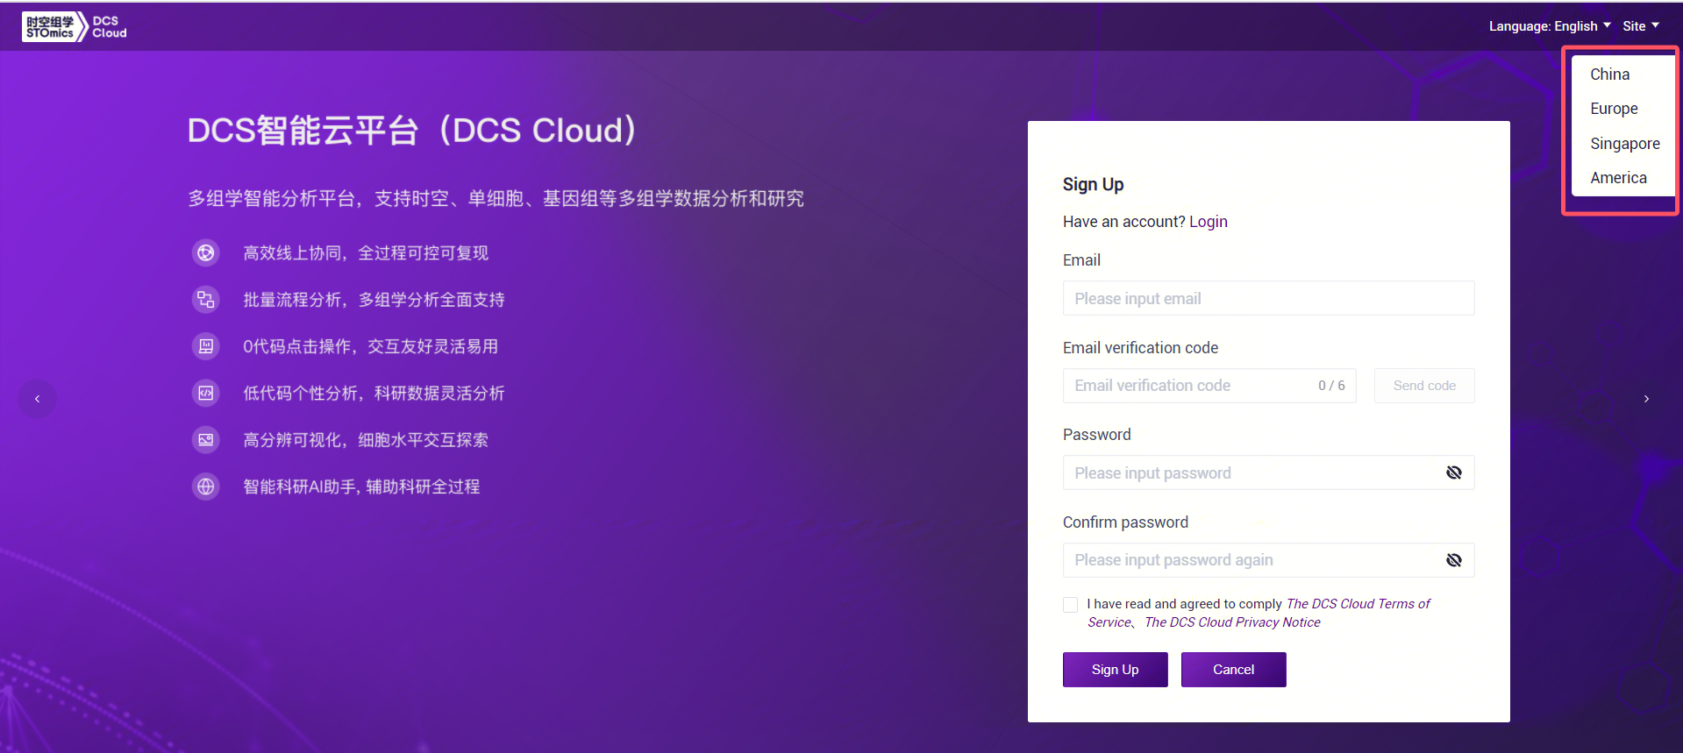This screenshot has width=1683, height=753.
Task: Click the Sign Up button
Action: (x=1115, y=670)
